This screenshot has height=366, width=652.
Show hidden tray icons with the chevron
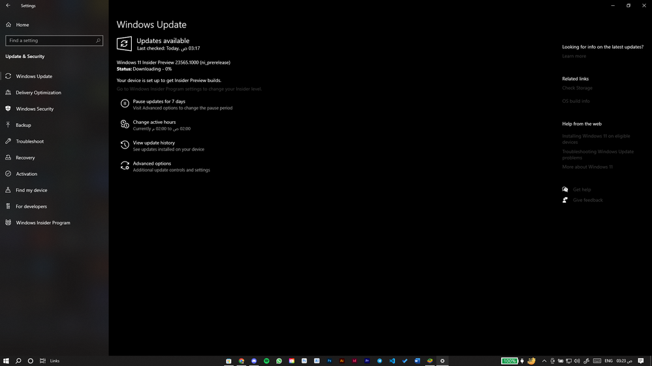(544, 361)
